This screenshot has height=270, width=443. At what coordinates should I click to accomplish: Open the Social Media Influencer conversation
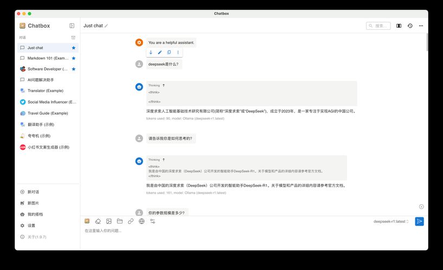point(48,102)
